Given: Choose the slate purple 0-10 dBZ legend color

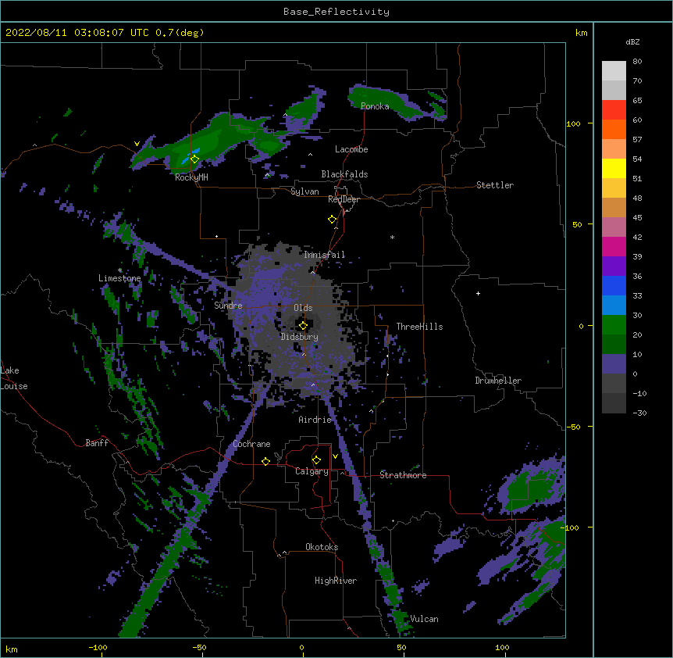Looking at the screenshot, I should (614, 364).
